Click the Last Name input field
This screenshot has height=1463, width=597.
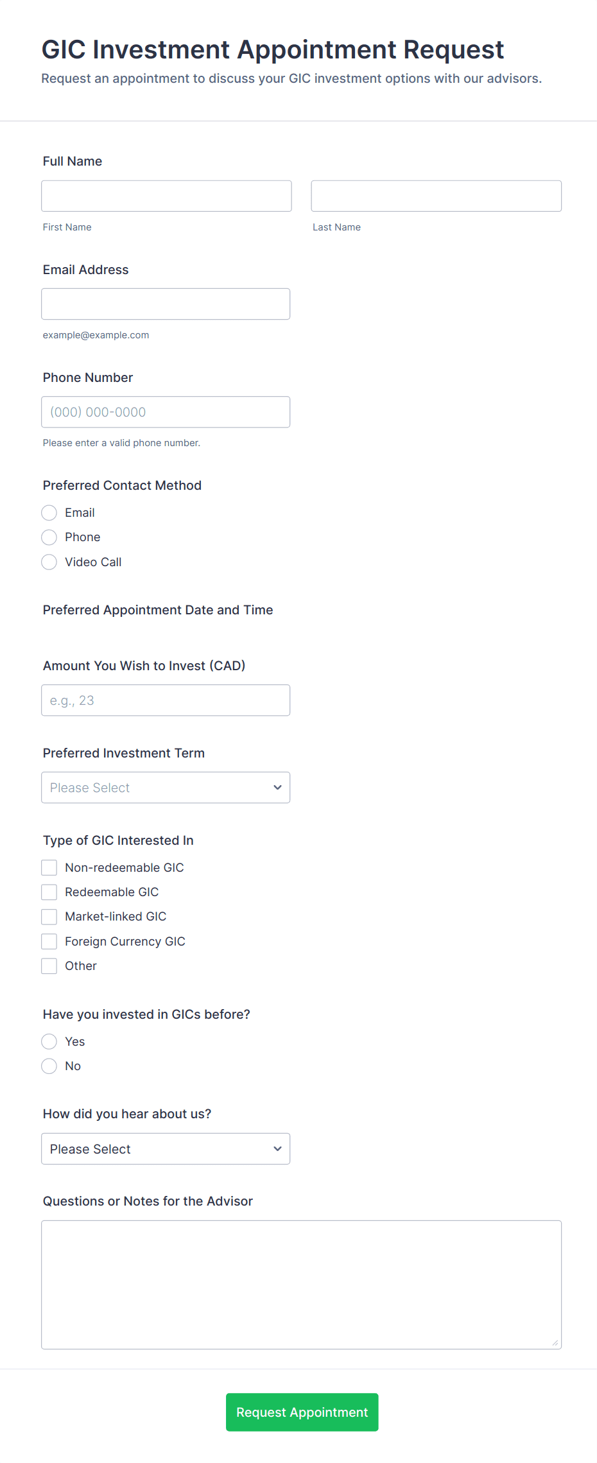[436, 196]
